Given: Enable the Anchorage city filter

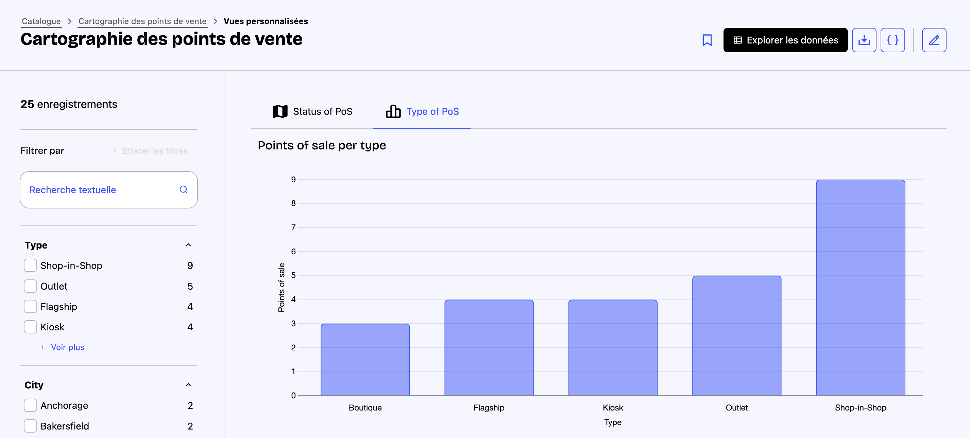Looking at the screenshot, I should [x=31, y=405].
